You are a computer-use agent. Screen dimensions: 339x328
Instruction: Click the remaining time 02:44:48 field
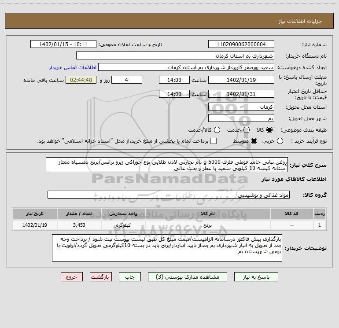[81, 80]
